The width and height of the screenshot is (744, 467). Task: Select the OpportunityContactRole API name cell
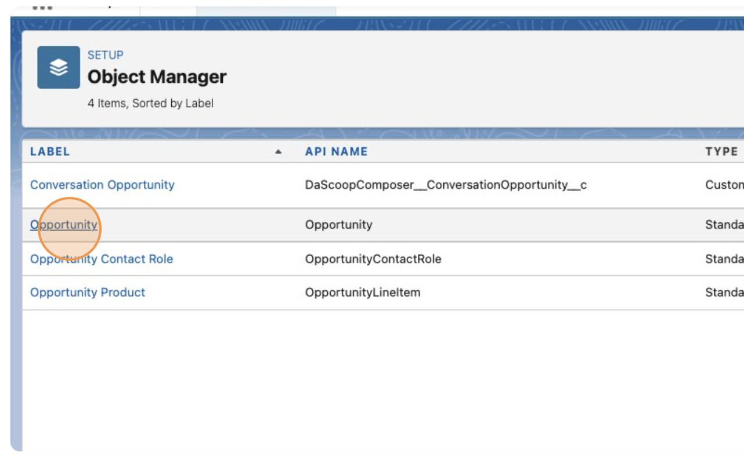tap(373, 259)
